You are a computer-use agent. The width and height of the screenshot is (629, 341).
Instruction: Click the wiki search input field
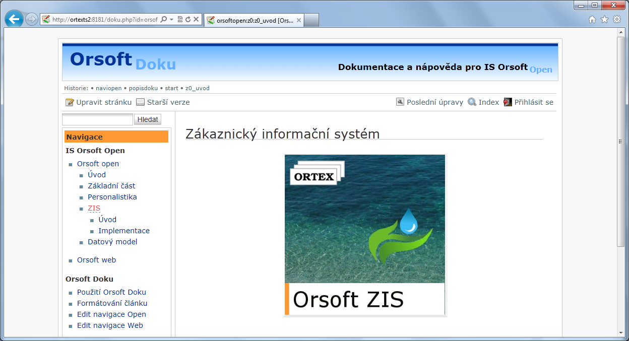click(x=97, y=119)
